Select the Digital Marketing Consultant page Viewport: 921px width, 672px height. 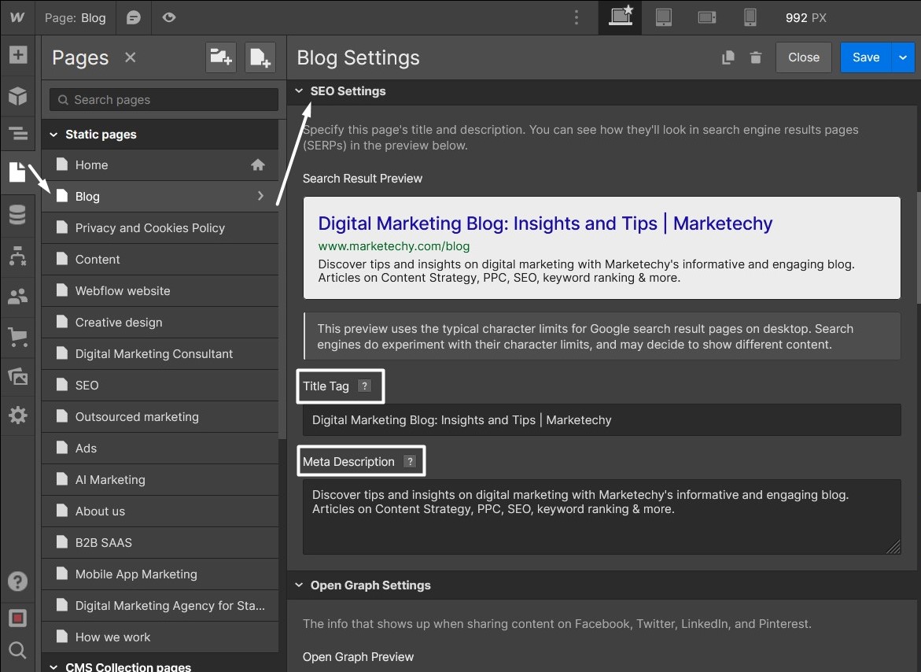pyautogui.click(x=154, y=354)
